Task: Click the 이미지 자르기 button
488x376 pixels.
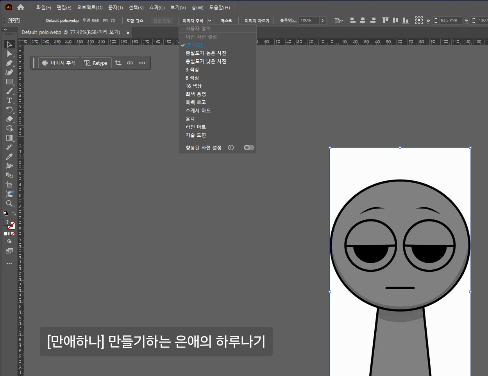Action: pyautogui.click(x=257, y=21)
